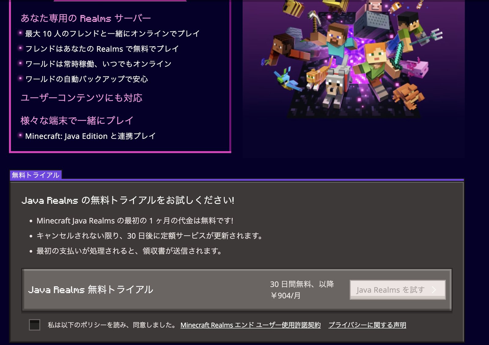Viewport: 489px width, 345px height.
Task: Open the Minecraft Realms エンド ユーザー使用許諾契約 link
Action: coord(251,325)
